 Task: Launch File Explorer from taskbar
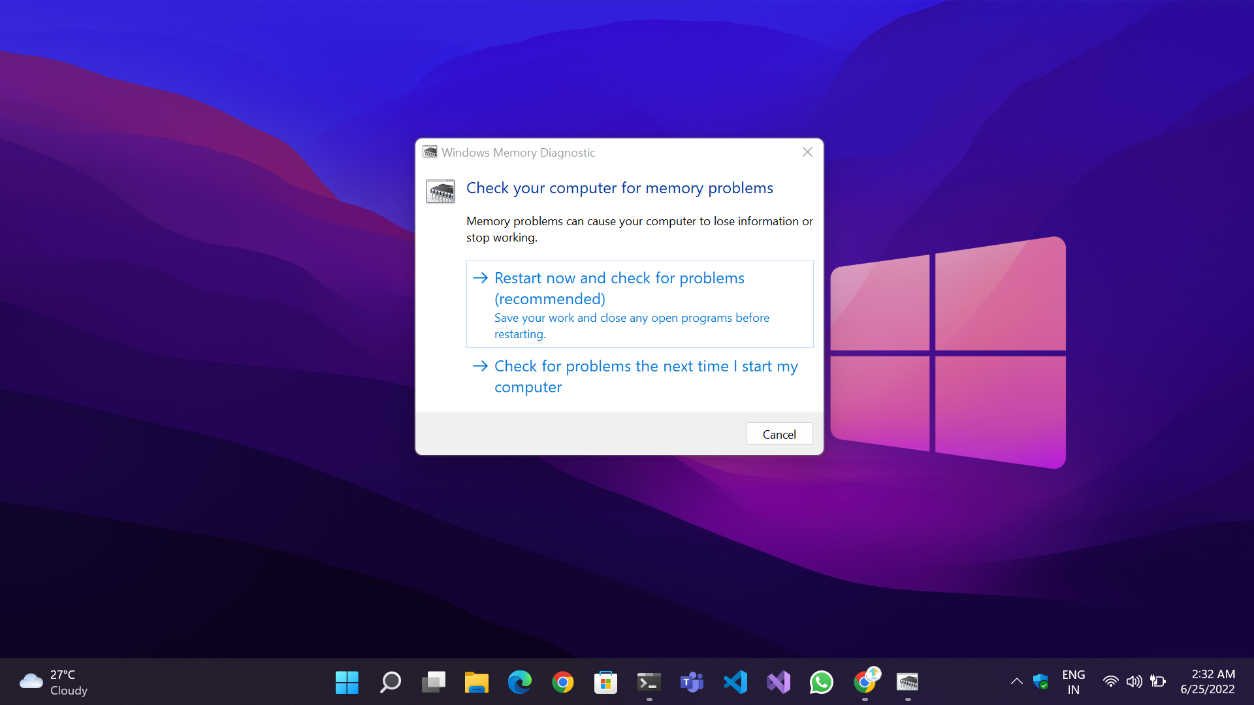click(476, 683)
